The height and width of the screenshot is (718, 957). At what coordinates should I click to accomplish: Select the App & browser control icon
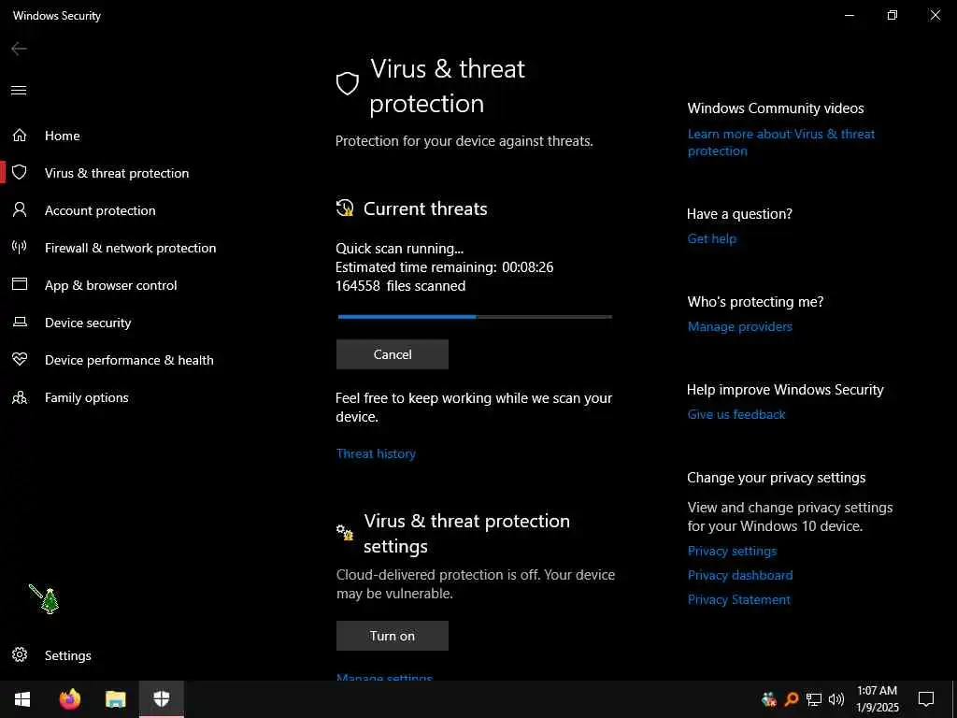(20, 285)
